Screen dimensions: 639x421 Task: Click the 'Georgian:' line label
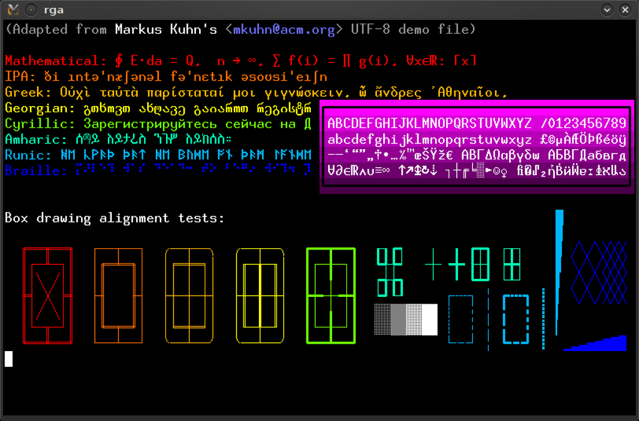coord(40,109)
